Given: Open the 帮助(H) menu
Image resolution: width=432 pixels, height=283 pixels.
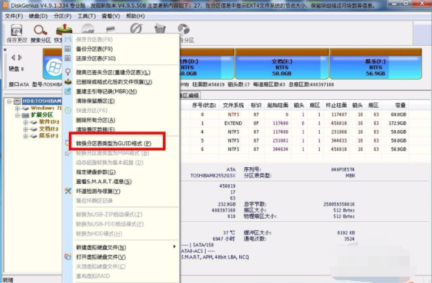Looking at the screenshot, I should tap(135, 16).
